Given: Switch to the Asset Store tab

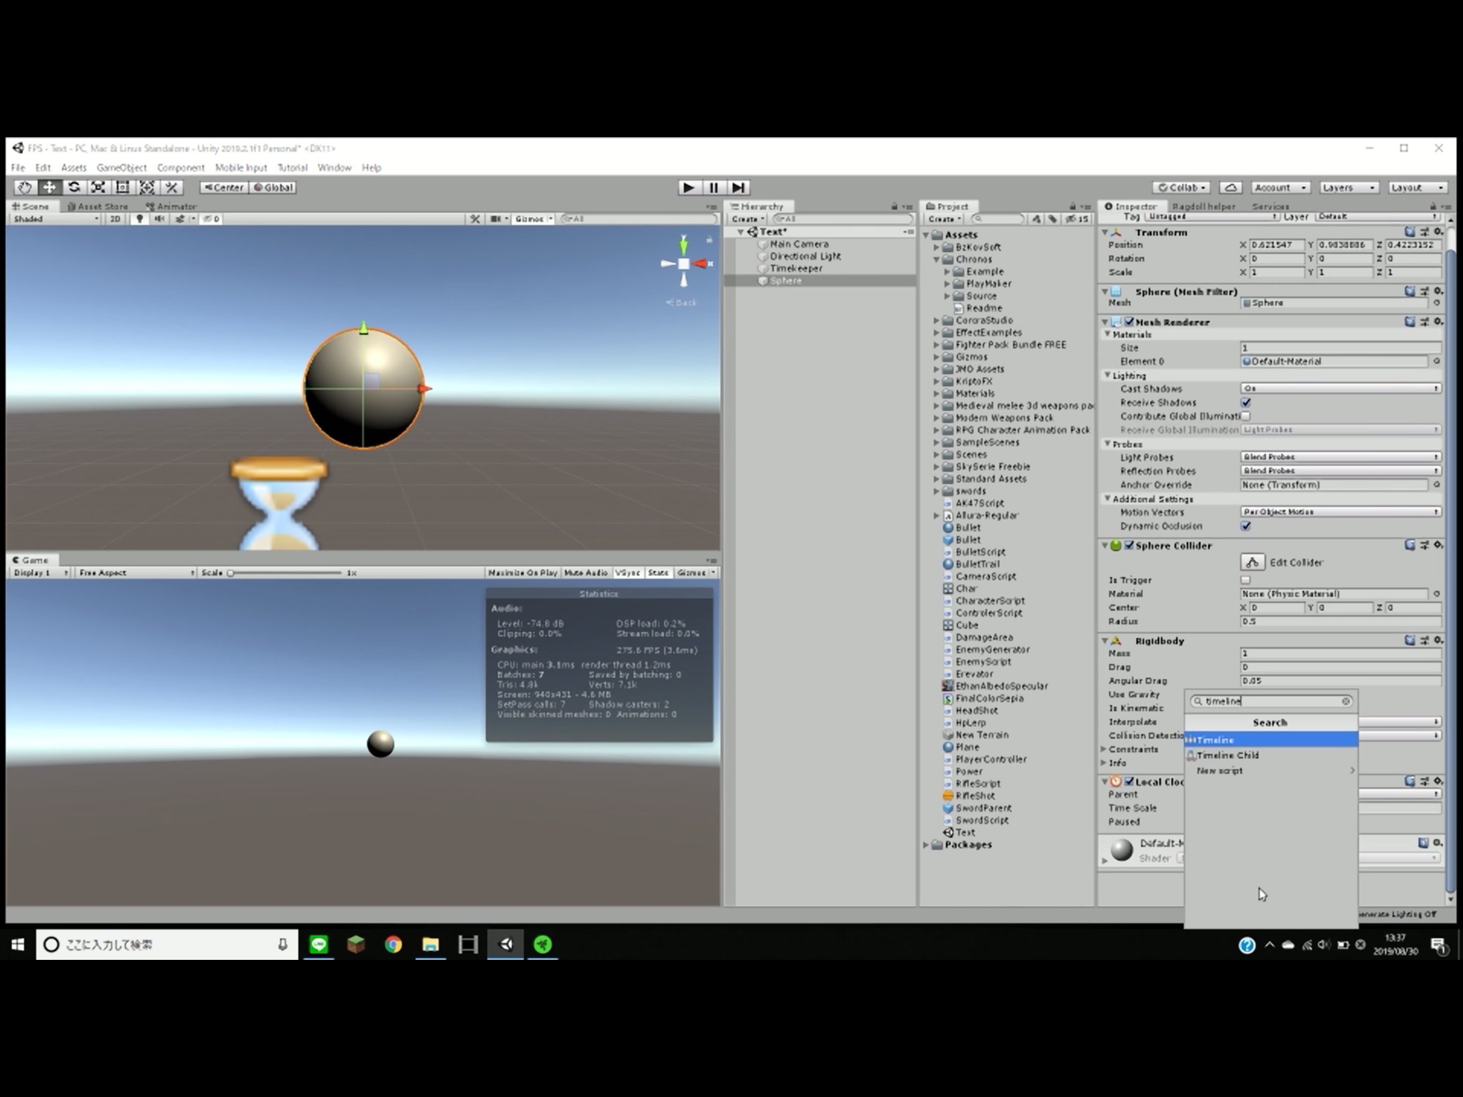Looking at the screenshot, I should coord(98,206).
